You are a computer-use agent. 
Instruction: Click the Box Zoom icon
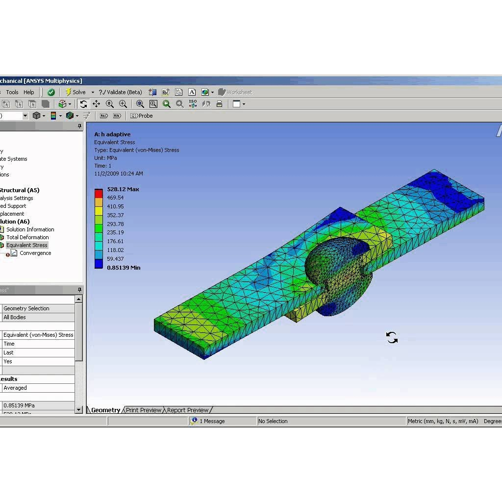(123, 104)
